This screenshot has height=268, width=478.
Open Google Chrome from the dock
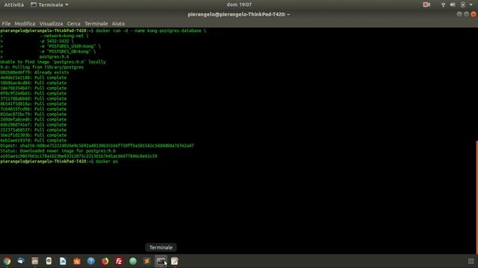7,261
